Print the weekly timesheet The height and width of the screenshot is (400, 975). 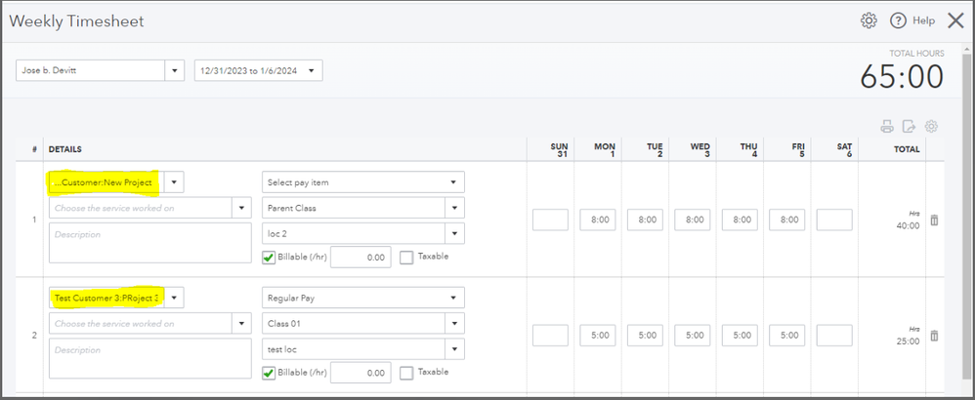(x=887, y=126)
